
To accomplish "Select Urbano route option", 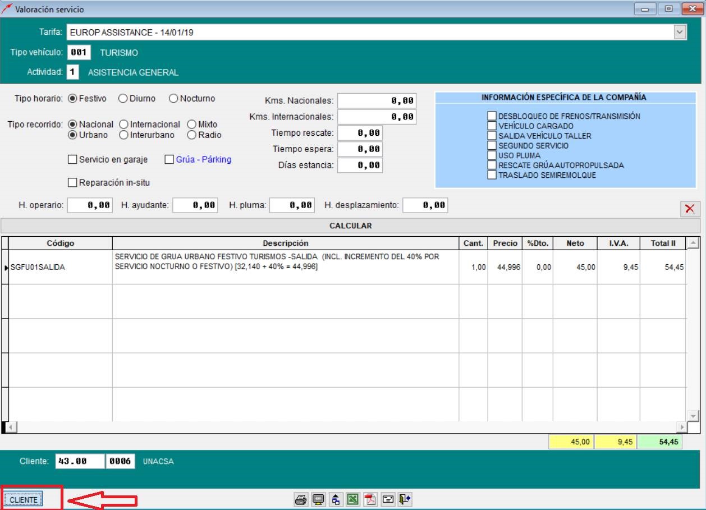I will click(x=72, y=135).
